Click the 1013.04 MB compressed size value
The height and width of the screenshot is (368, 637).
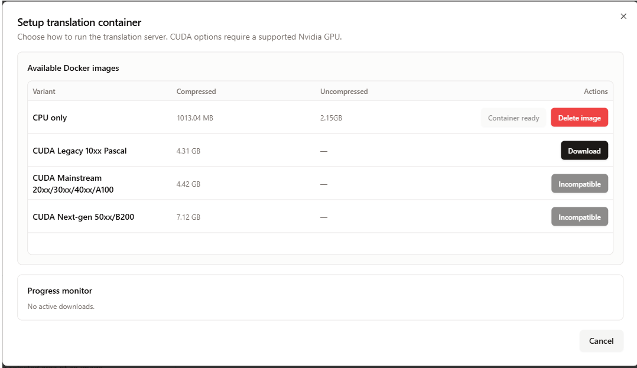(194, 118)
